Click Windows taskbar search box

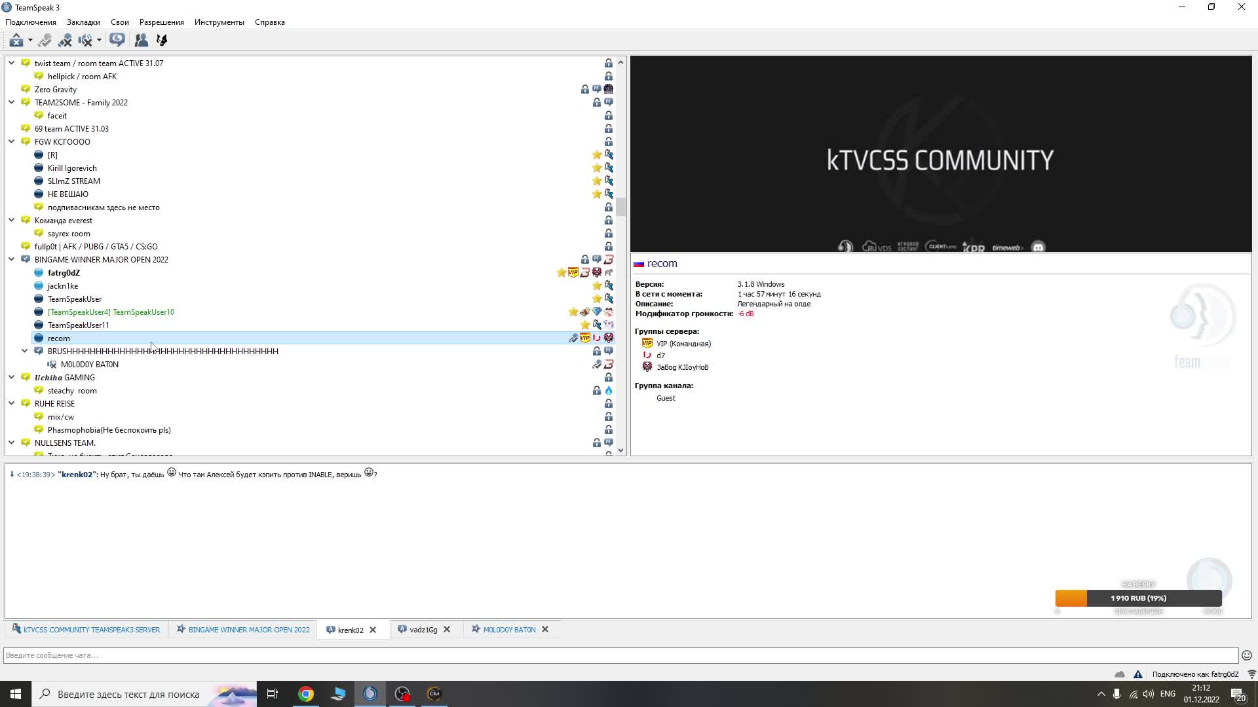[x=145, y=694]
